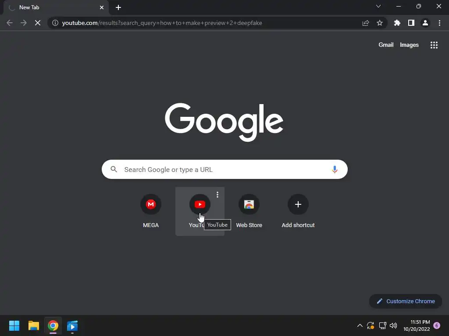
Task: Open the YouTube shortcut tile
Action: pyautogui.click(x=200, y=211)
